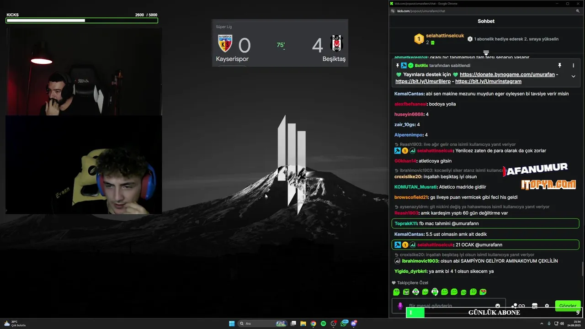Click username croxislike20 on 'inşallah beşiktaş' message
This screenshot has height=329, width=585.
point(408,177)
